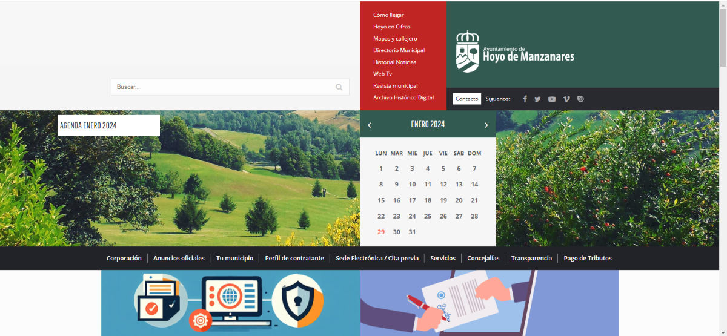Open the Facebook social icon
Viewport: 727px width, 336px height.
click(x=525, y=99)
